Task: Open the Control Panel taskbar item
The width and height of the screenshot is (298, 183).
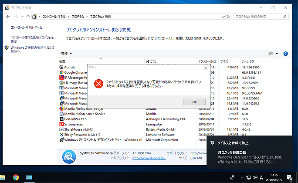Action: coord(29,177)
